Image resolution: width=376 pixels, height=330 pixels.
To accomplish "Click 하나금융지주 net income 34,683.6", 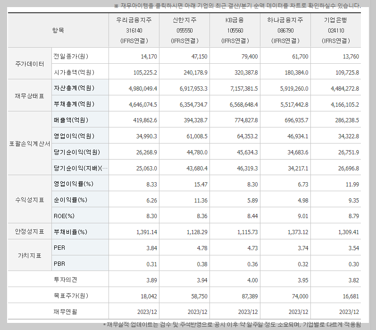I will [298, 152].
